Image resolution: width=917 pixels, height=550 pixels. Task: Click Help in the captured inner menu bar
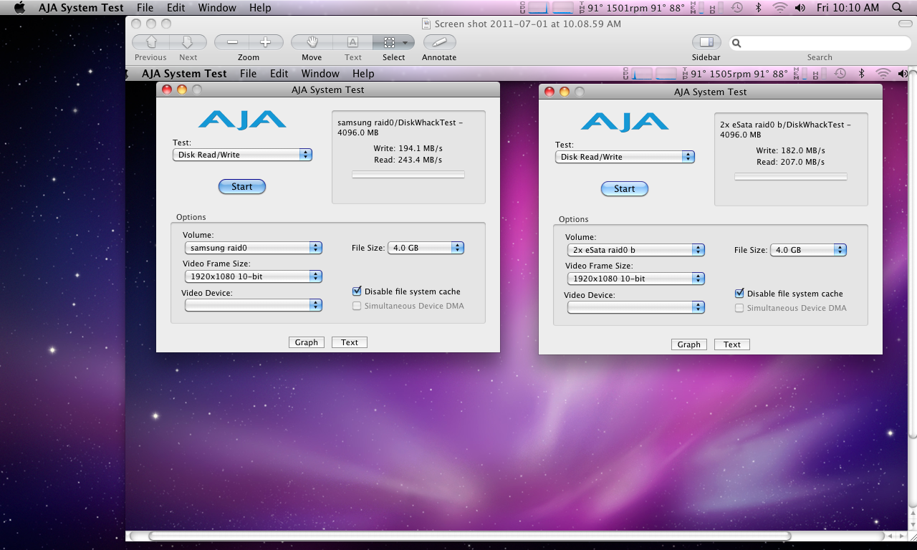[x=363, y=74]
